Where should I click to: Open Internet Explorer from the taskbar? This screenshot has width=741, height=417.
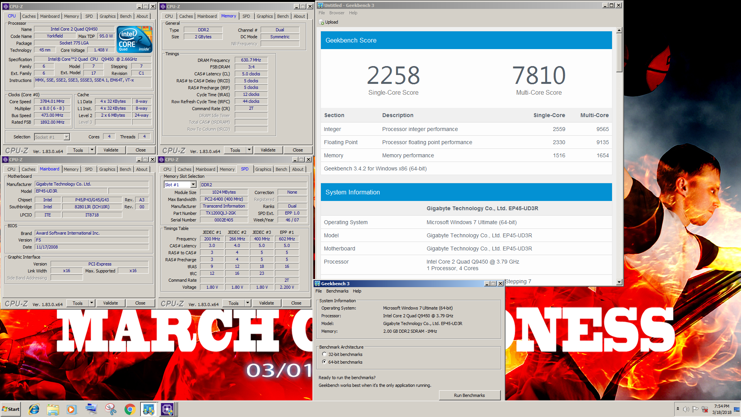34,409
